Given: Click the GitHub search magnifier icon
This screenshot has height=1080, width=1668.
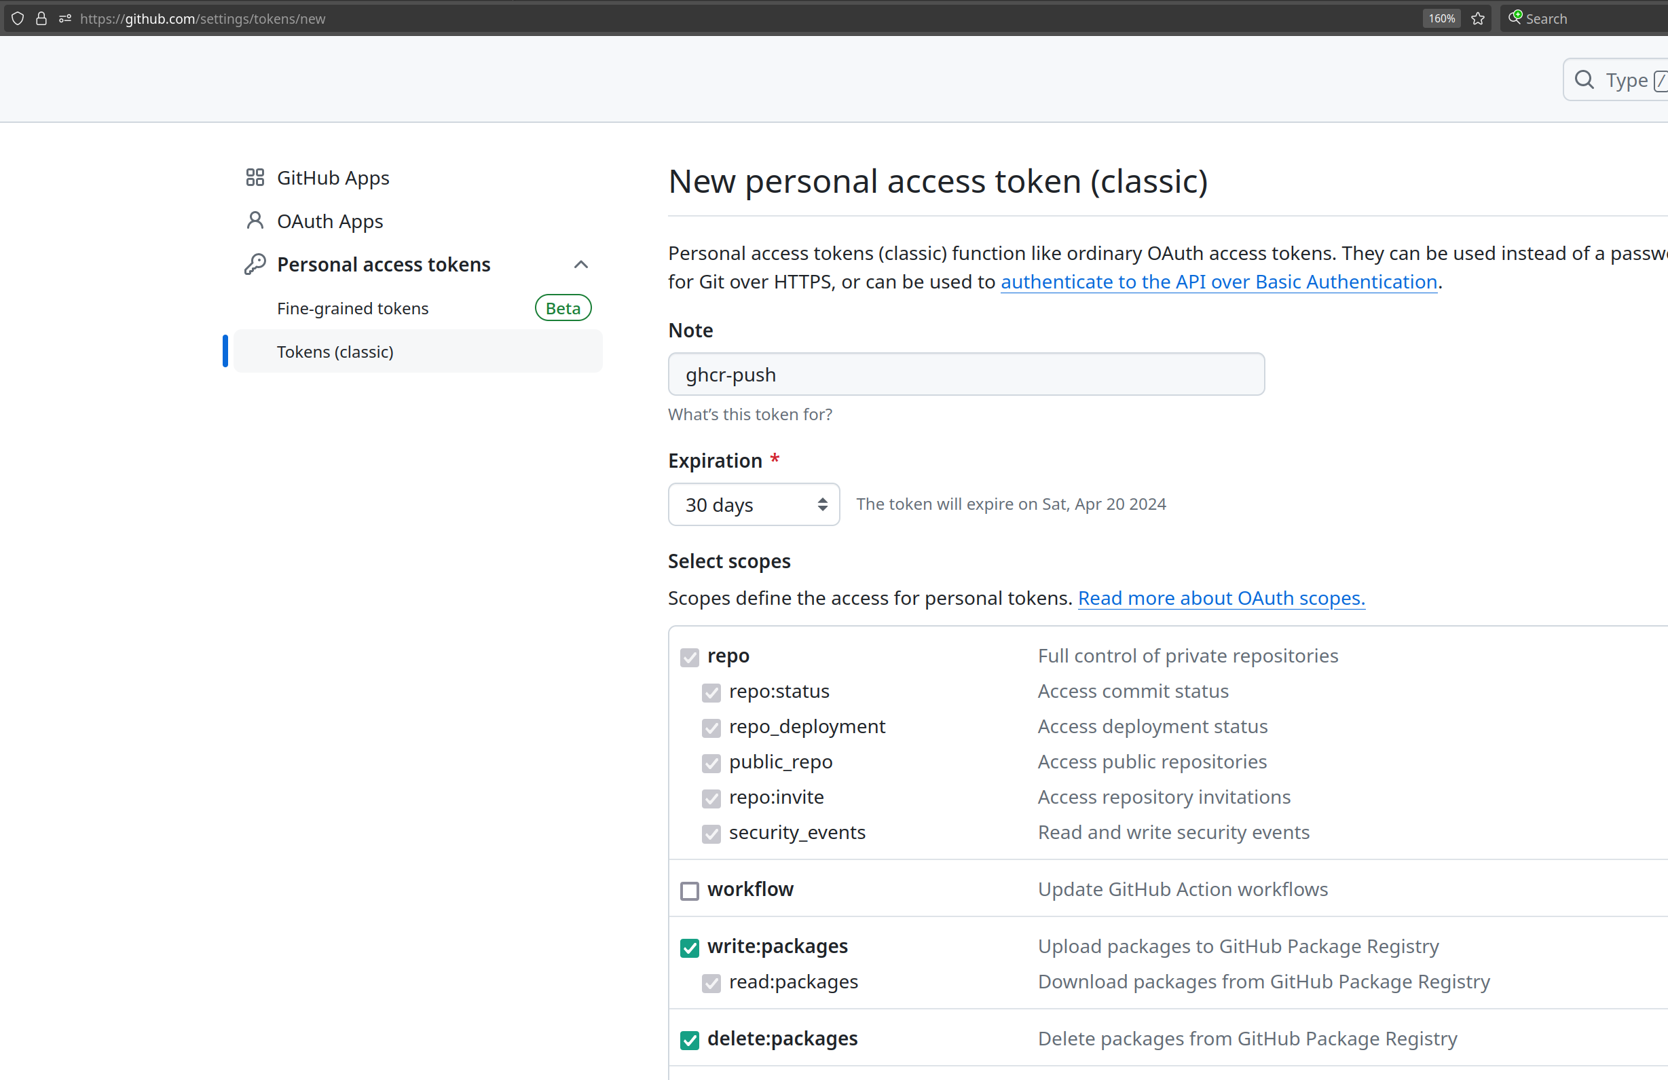Looking at the screenshot, I should [1584, 79].
